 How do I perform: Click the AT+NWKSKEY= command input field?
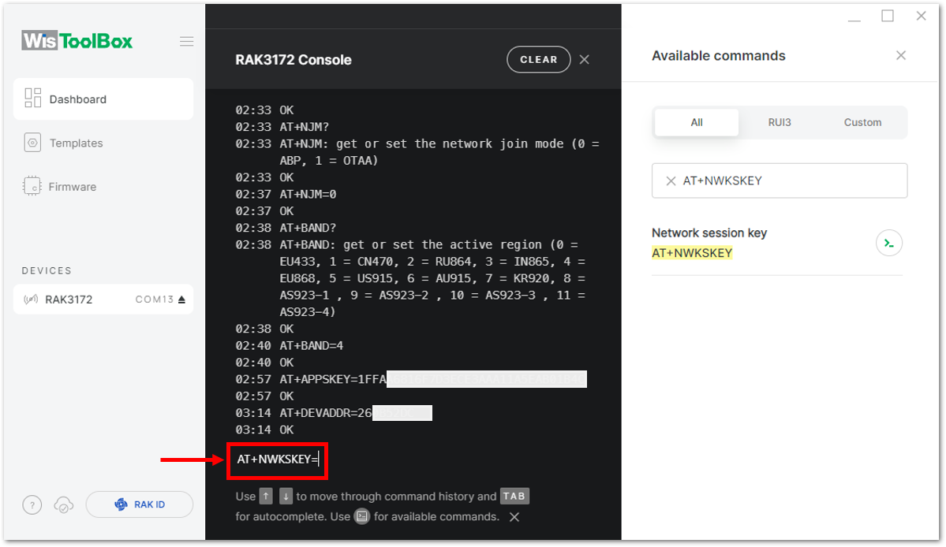click(x=278, y=460)
